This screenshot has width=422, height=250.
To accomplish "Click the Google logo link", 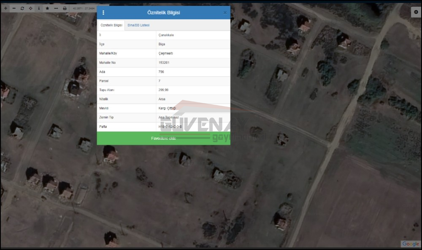I will pos(410,244).
